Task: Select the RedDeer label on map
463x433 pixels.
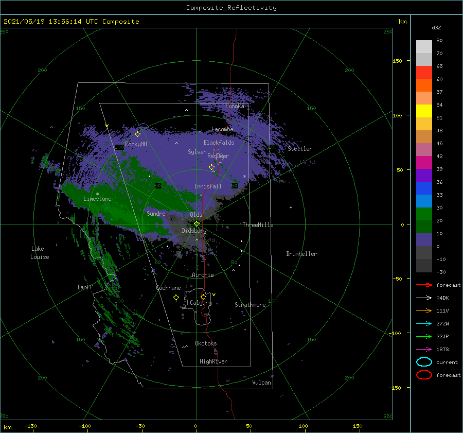Action: (218, 156)
